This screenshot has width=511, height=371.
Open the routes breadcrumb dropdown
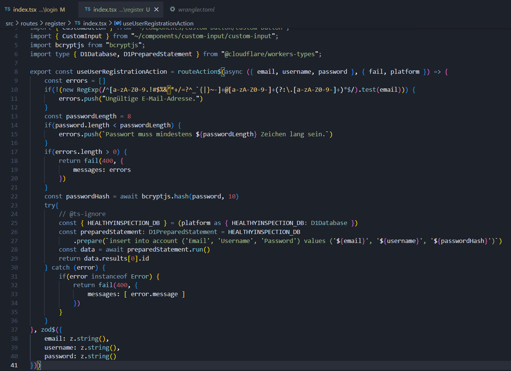(29, 23)
